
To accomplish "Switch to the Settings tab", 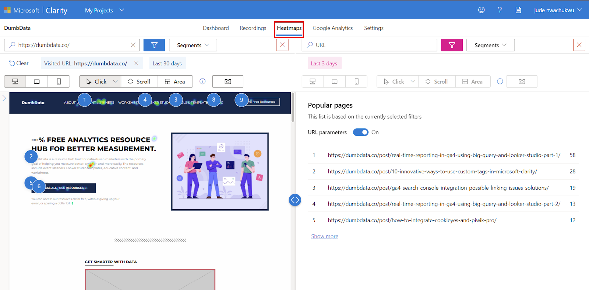I will click(374, 28).
